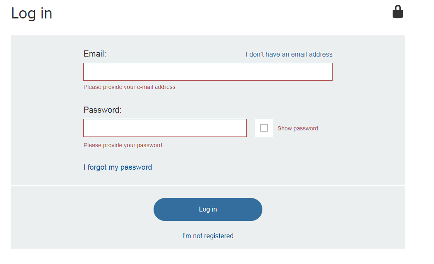
Task: Click the 'Log in' page heading
Action: pyautogui.click(x=32, y=14)
